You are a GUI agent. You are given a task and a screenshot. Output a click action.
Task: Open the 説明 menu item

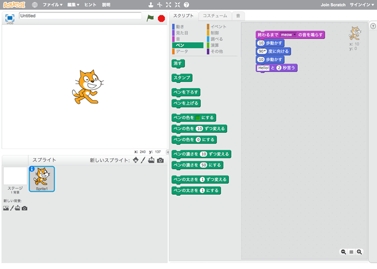[106, 5]
